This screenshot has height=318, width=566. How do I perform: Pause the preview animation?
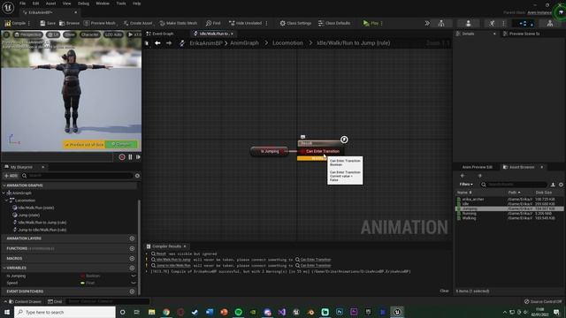[x=130, y=157]
